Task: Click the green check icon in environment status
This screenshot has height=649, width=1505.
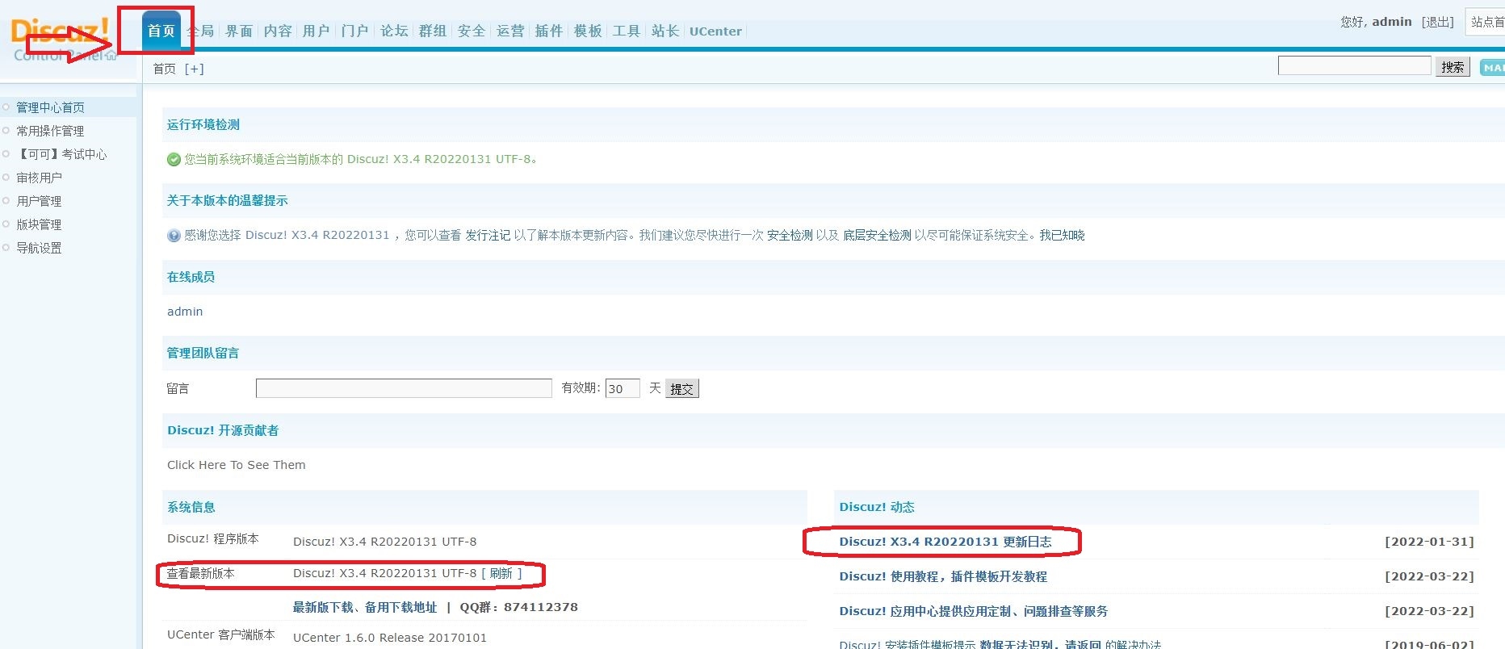Action: click(x=174, y=160)
